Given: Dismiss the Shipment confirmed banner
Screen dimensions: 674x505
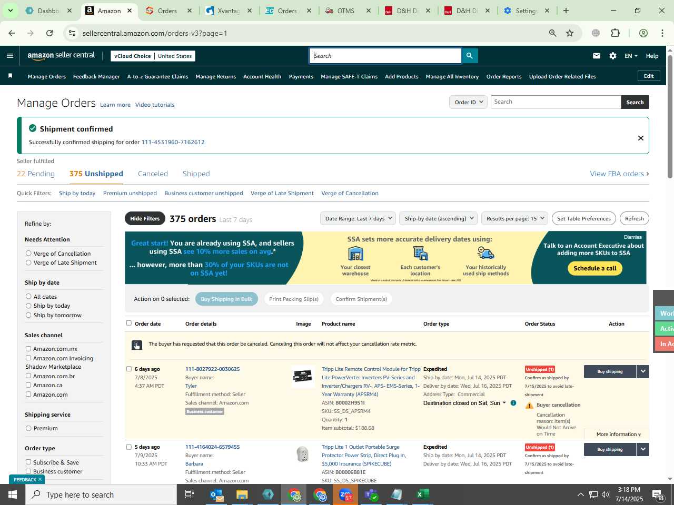Looking at the screenshot, I should click(x=641, y=138).
